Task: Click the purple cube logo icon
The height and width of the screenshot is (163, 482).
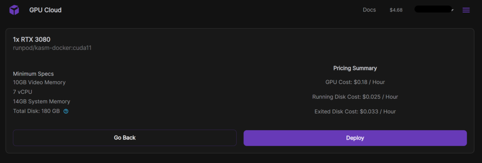Action: point(14,10)
